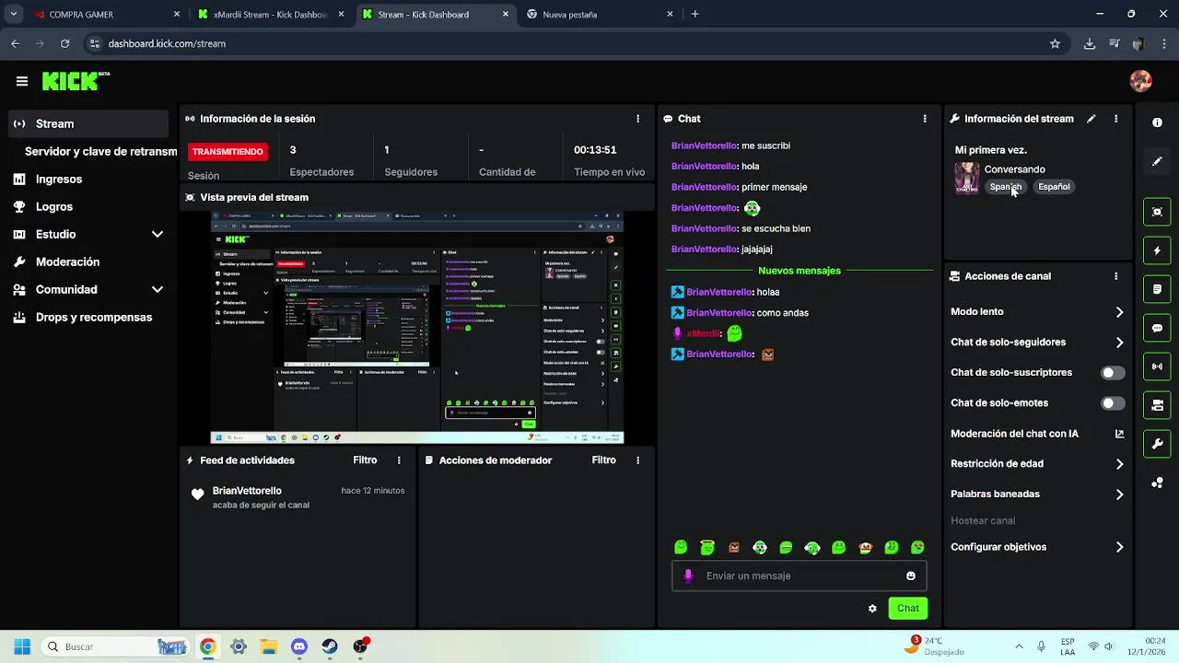The width and height of the screenshot is (1179, 663).
Task: Open browser downloads icon
Action: pos(1090,43)
